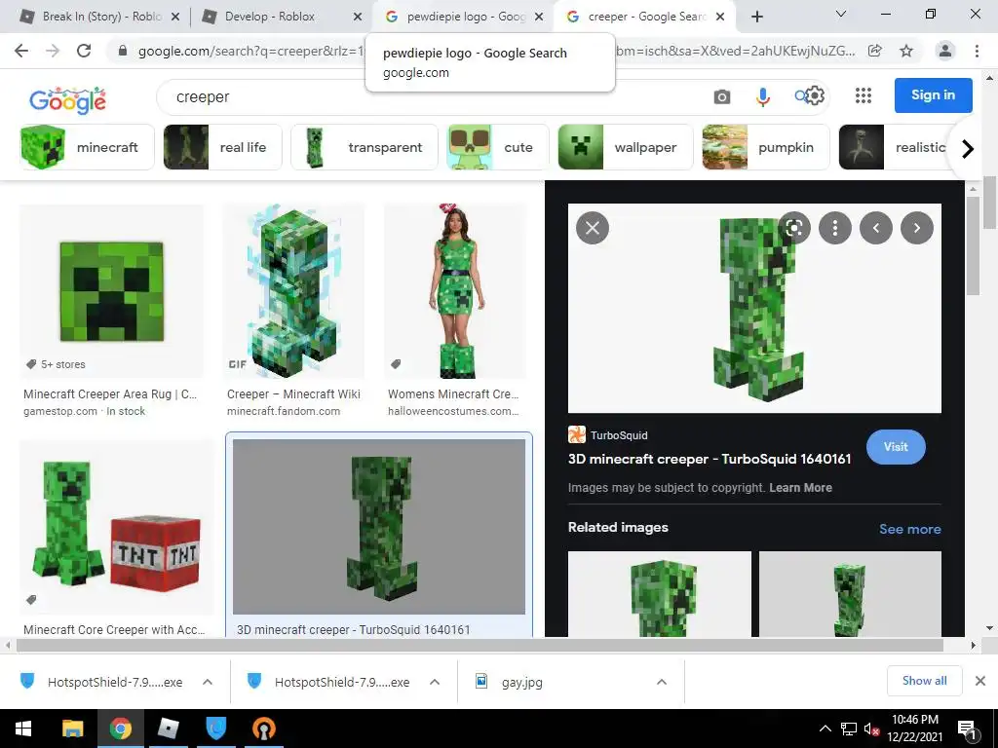This screenshot has width=998, height=748.
Task: Open the tab search dropdown arrow
Action: 841,14
